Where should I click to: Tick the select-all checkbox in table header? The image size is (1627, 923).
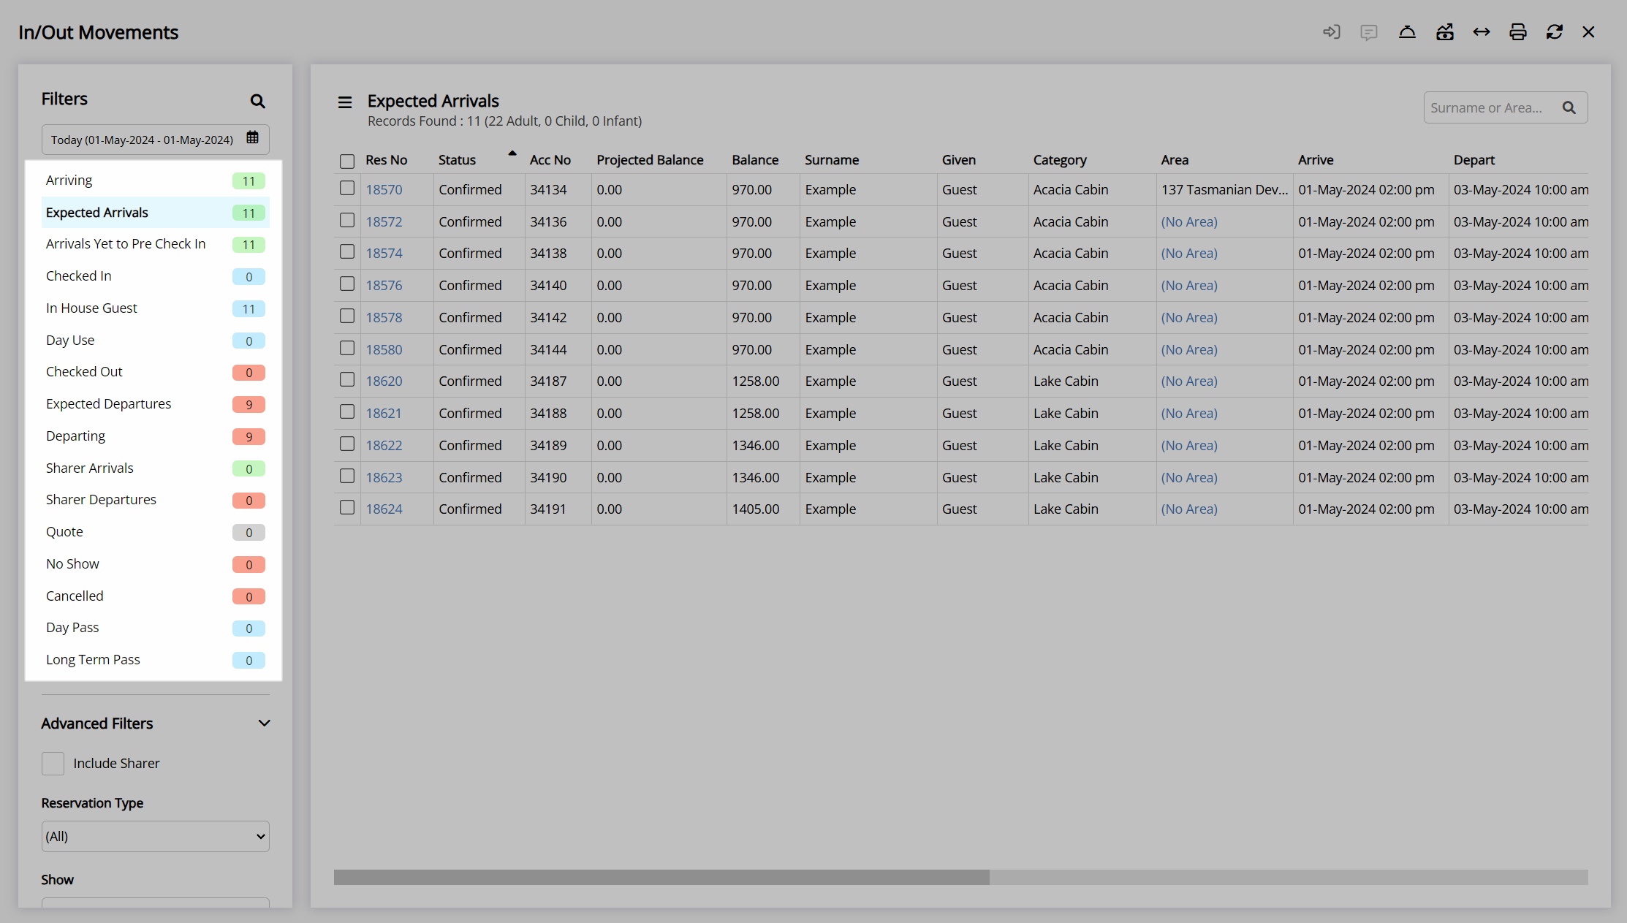347,161
